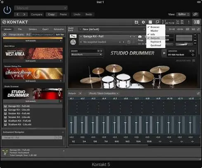The height and width of the screenshot is (168, 202).
Task: Open Presets / Batch Configuration dropdown
Action: click(104, 93)
